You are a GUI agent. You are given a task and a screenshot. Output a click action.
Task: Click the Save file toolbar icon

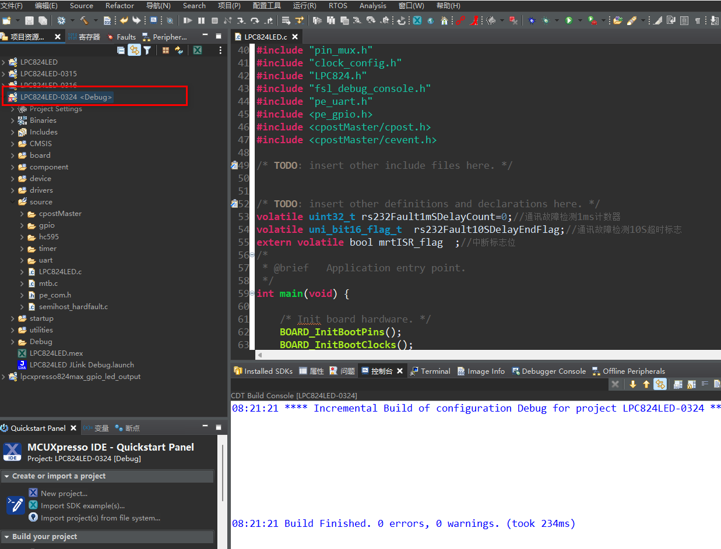29,20
